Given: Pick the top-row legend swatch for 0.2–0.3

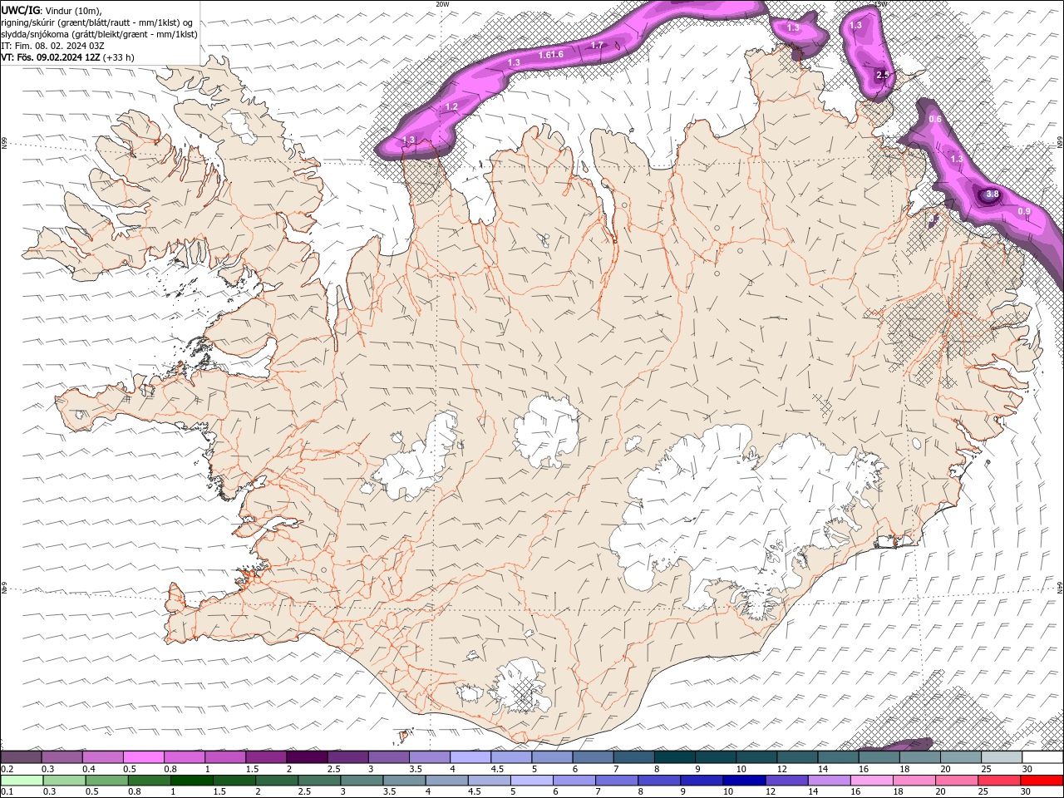Looking at the screenshot, I should (x=22, y=756).
